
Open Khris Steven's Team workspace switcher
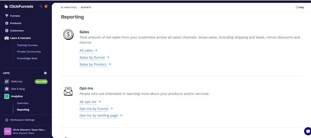coord(26,131)
